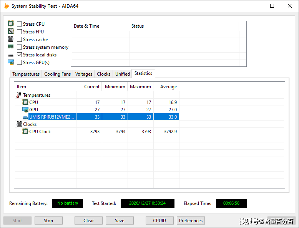Enable the Stress CPU checkbox
The width and height of the screenshot is (299, 228).
tap(19, 24)
